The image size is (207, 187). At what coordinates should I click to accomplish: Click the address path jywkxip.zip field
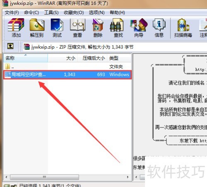pos(115,47)
